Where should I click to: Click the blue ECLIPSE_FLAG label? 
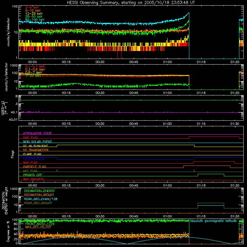tap(34, 158)
